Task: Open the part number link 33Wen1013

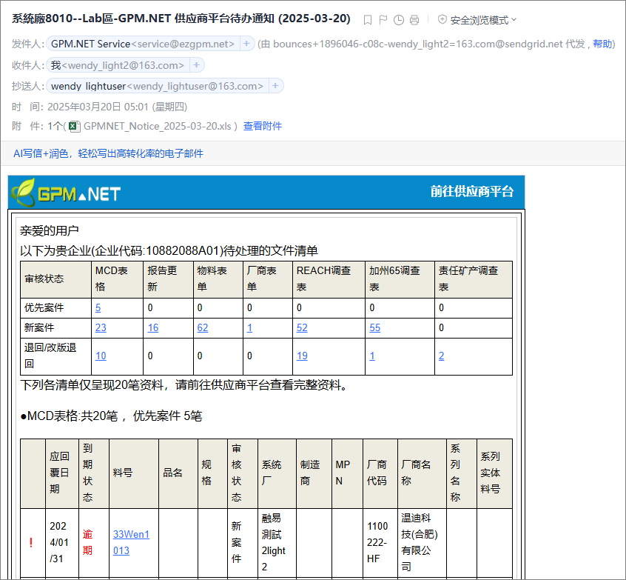Action: pyautogui.click(x=131, y=542)
